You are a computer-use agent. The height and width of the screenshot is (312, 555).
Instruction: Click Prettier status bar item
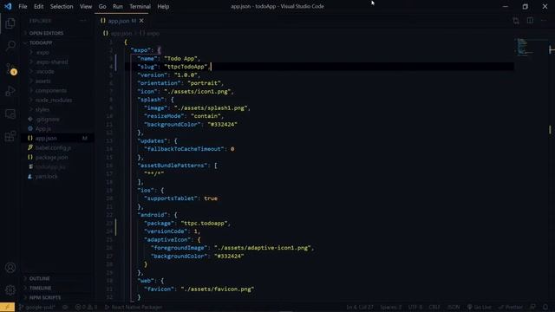pos(510,307)
